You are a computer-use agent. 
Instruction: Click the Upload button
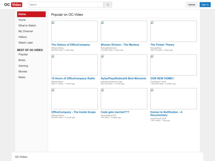pos(192,5)
